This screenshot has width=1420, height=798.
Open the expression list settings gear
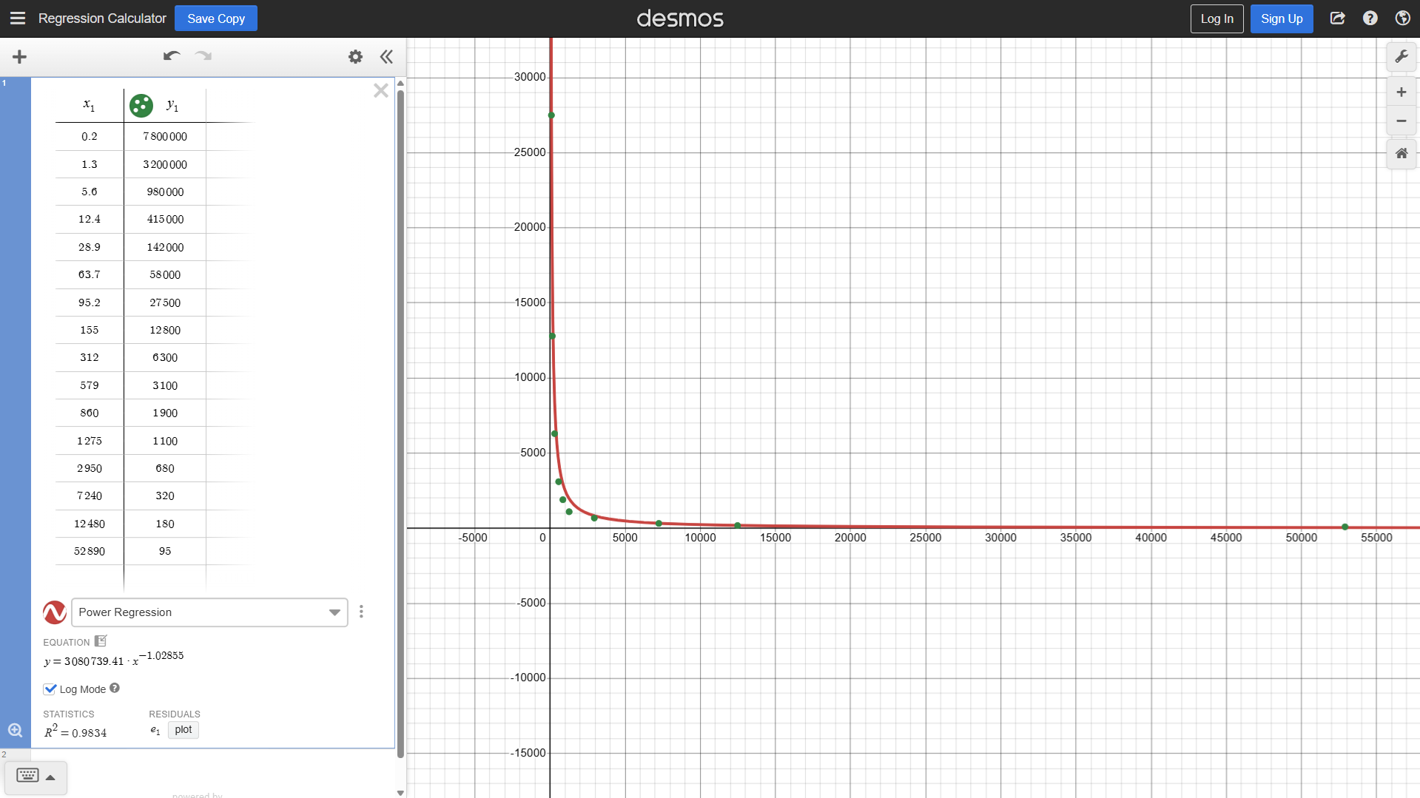click(x=355, y=57)
